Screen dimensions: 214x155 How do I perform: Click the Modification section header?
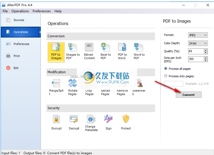tap(101, 72)
